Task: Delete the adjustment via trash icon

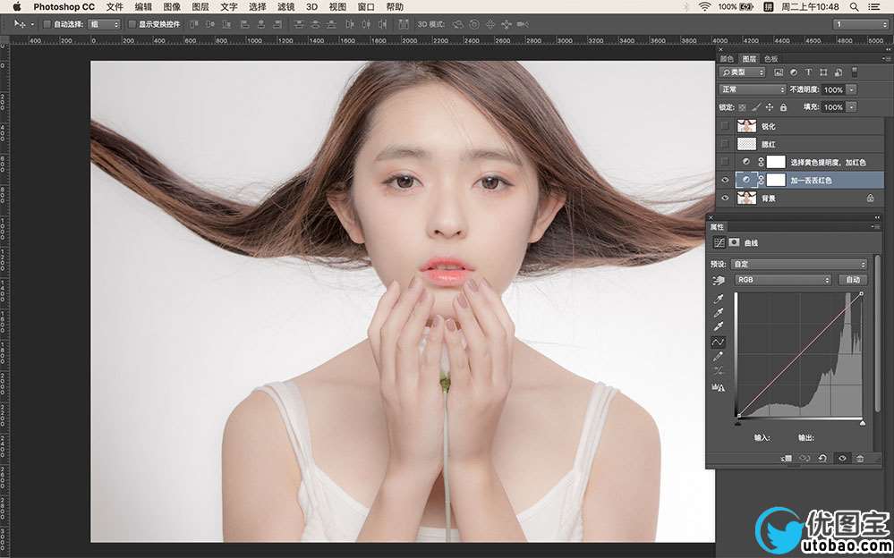Action: point(860,458)
